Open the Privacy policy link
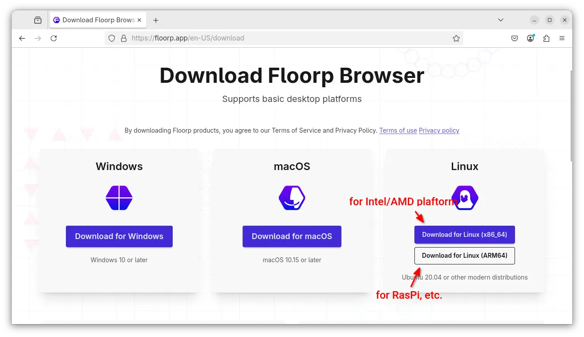This screenshot has height=337, width=584. (x=439, y=130)
